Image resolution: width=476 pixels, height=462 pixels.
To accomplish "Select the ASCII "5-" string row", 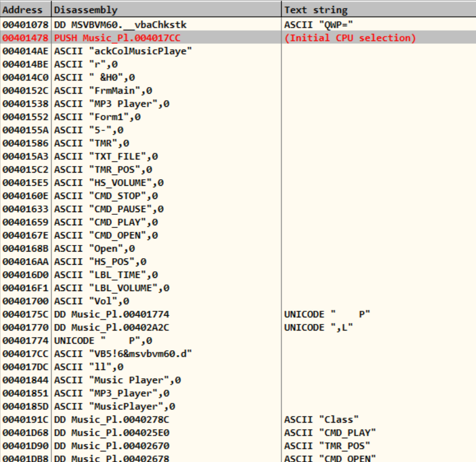I will tap(238, 130).
